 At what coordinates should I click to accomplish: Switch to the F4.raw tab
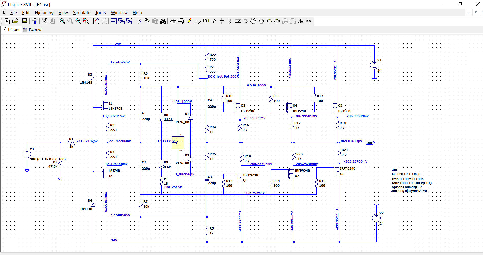[x=32, y=30]
